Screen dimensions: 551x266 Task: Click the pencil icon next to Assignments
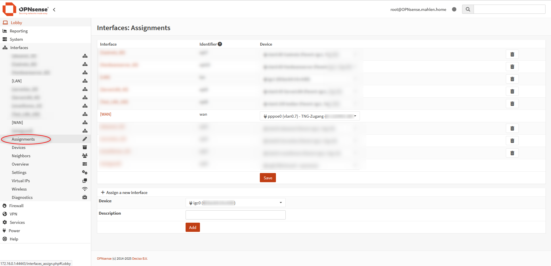[85, 139]
